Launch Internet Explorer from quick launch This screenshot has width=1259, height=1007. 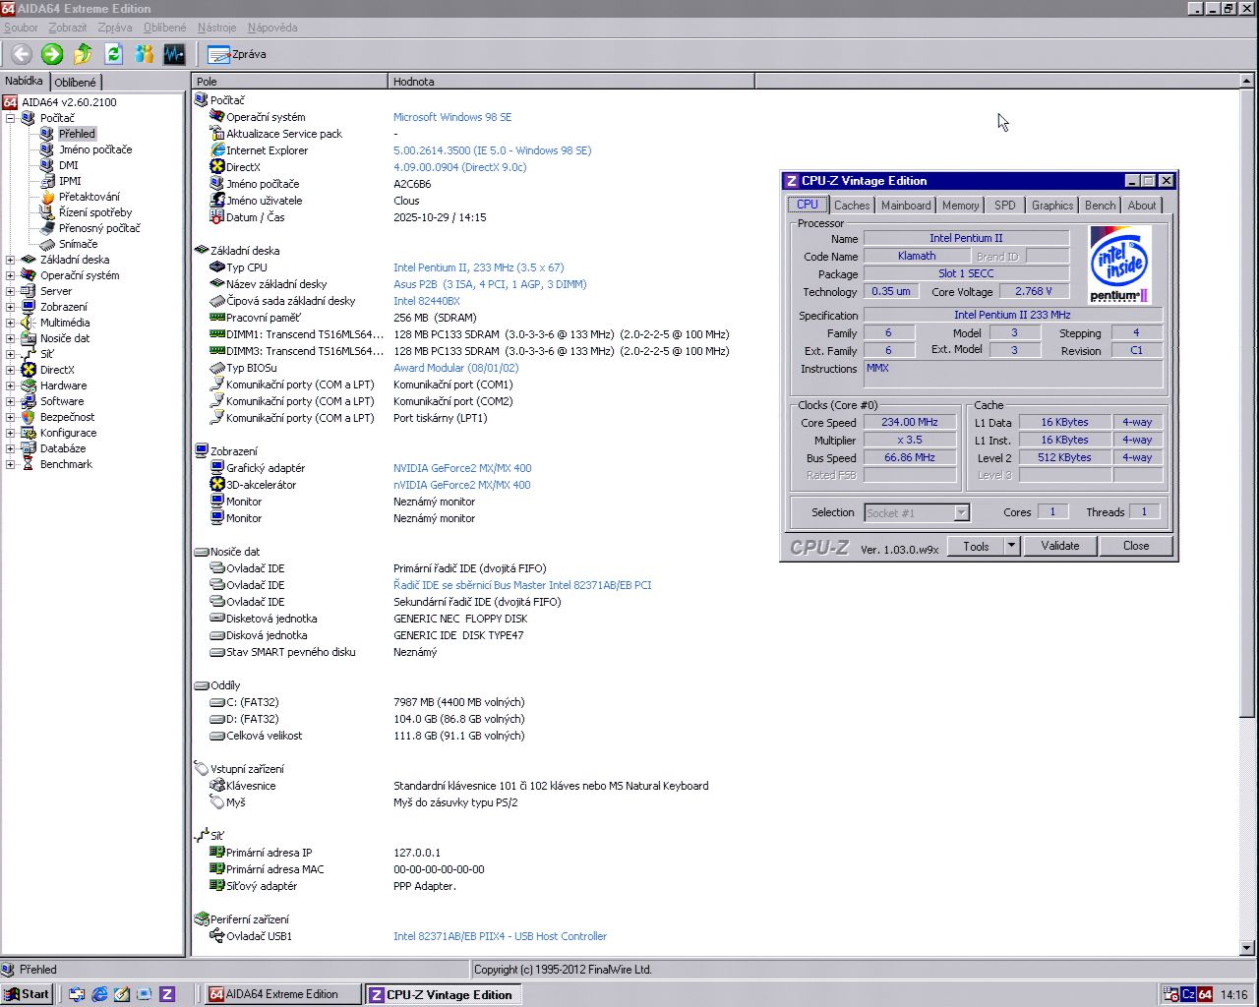pyautogui.click(x=99, y=994)
